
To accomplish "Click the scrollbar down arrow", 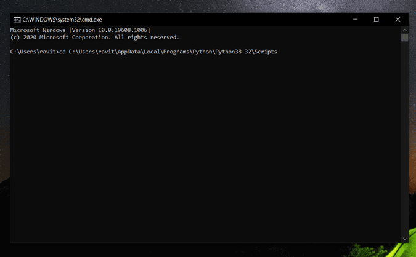I will point(405,239).
